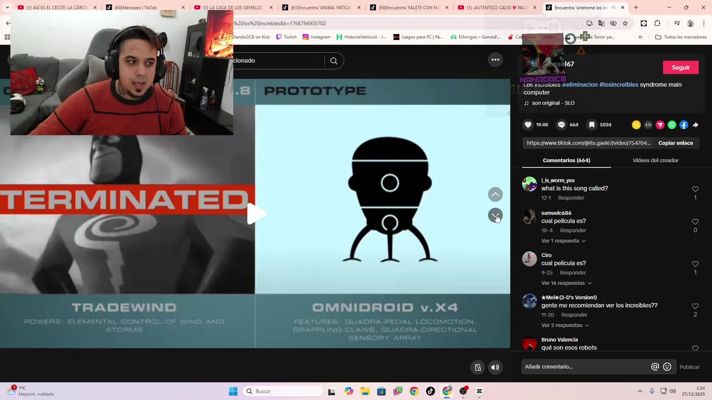The width and height of the screenshot is (712, 400).
Task: Play the paused video
Action: (255, 214)
